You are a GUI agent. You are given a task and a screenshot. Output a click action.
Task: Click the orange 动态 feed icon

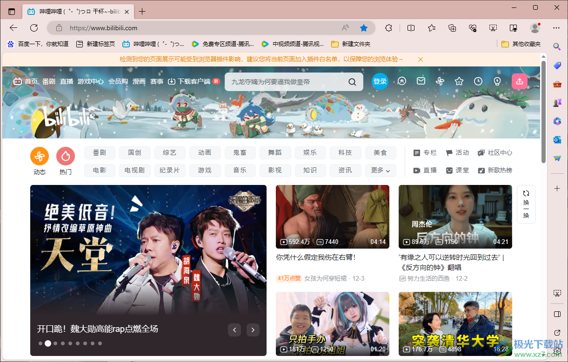click(x=40, y=156)
